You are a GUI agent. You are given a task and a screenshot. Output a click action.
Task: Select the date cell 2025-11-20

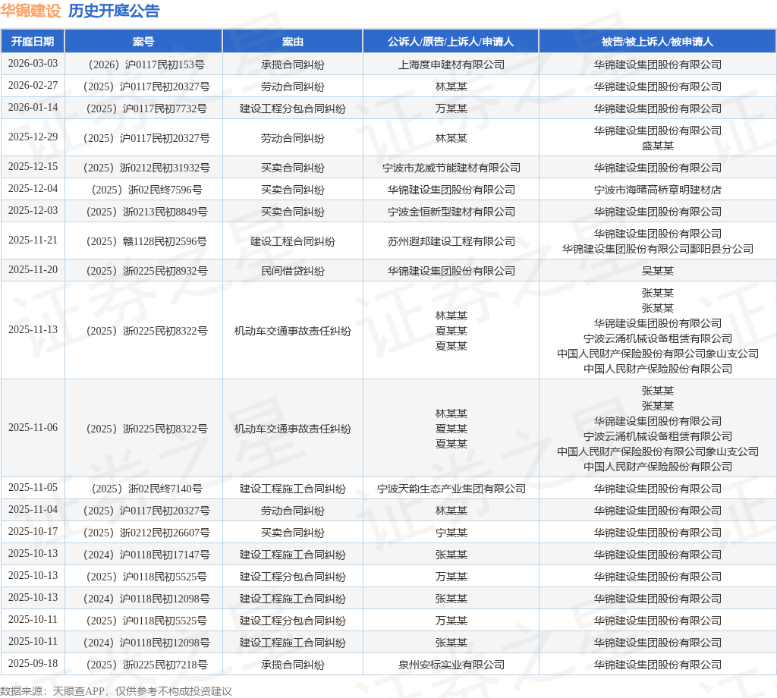coord(33,269)
